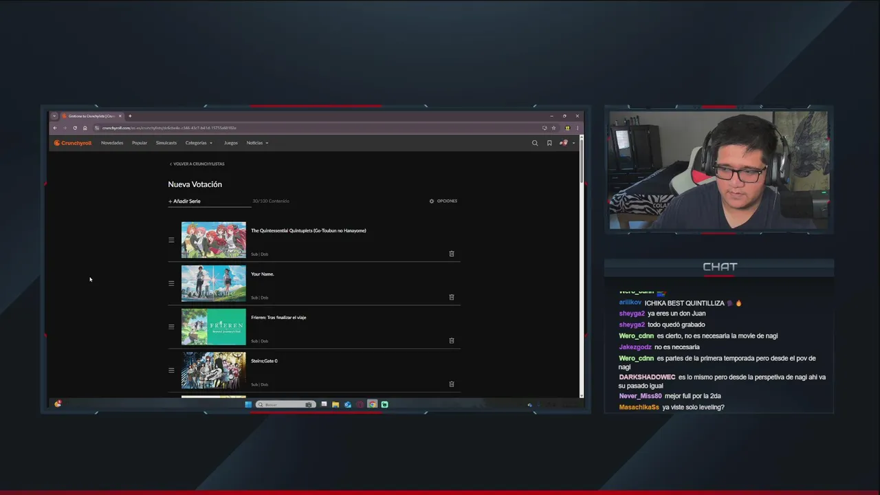Open Task View on taskbar
The image size is (880, 495).
(324, 404)
